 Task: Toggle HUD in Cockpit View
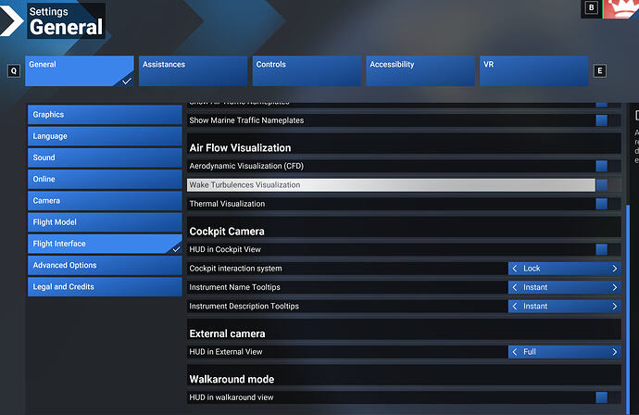pyautogui.click(x=602, y=249)
